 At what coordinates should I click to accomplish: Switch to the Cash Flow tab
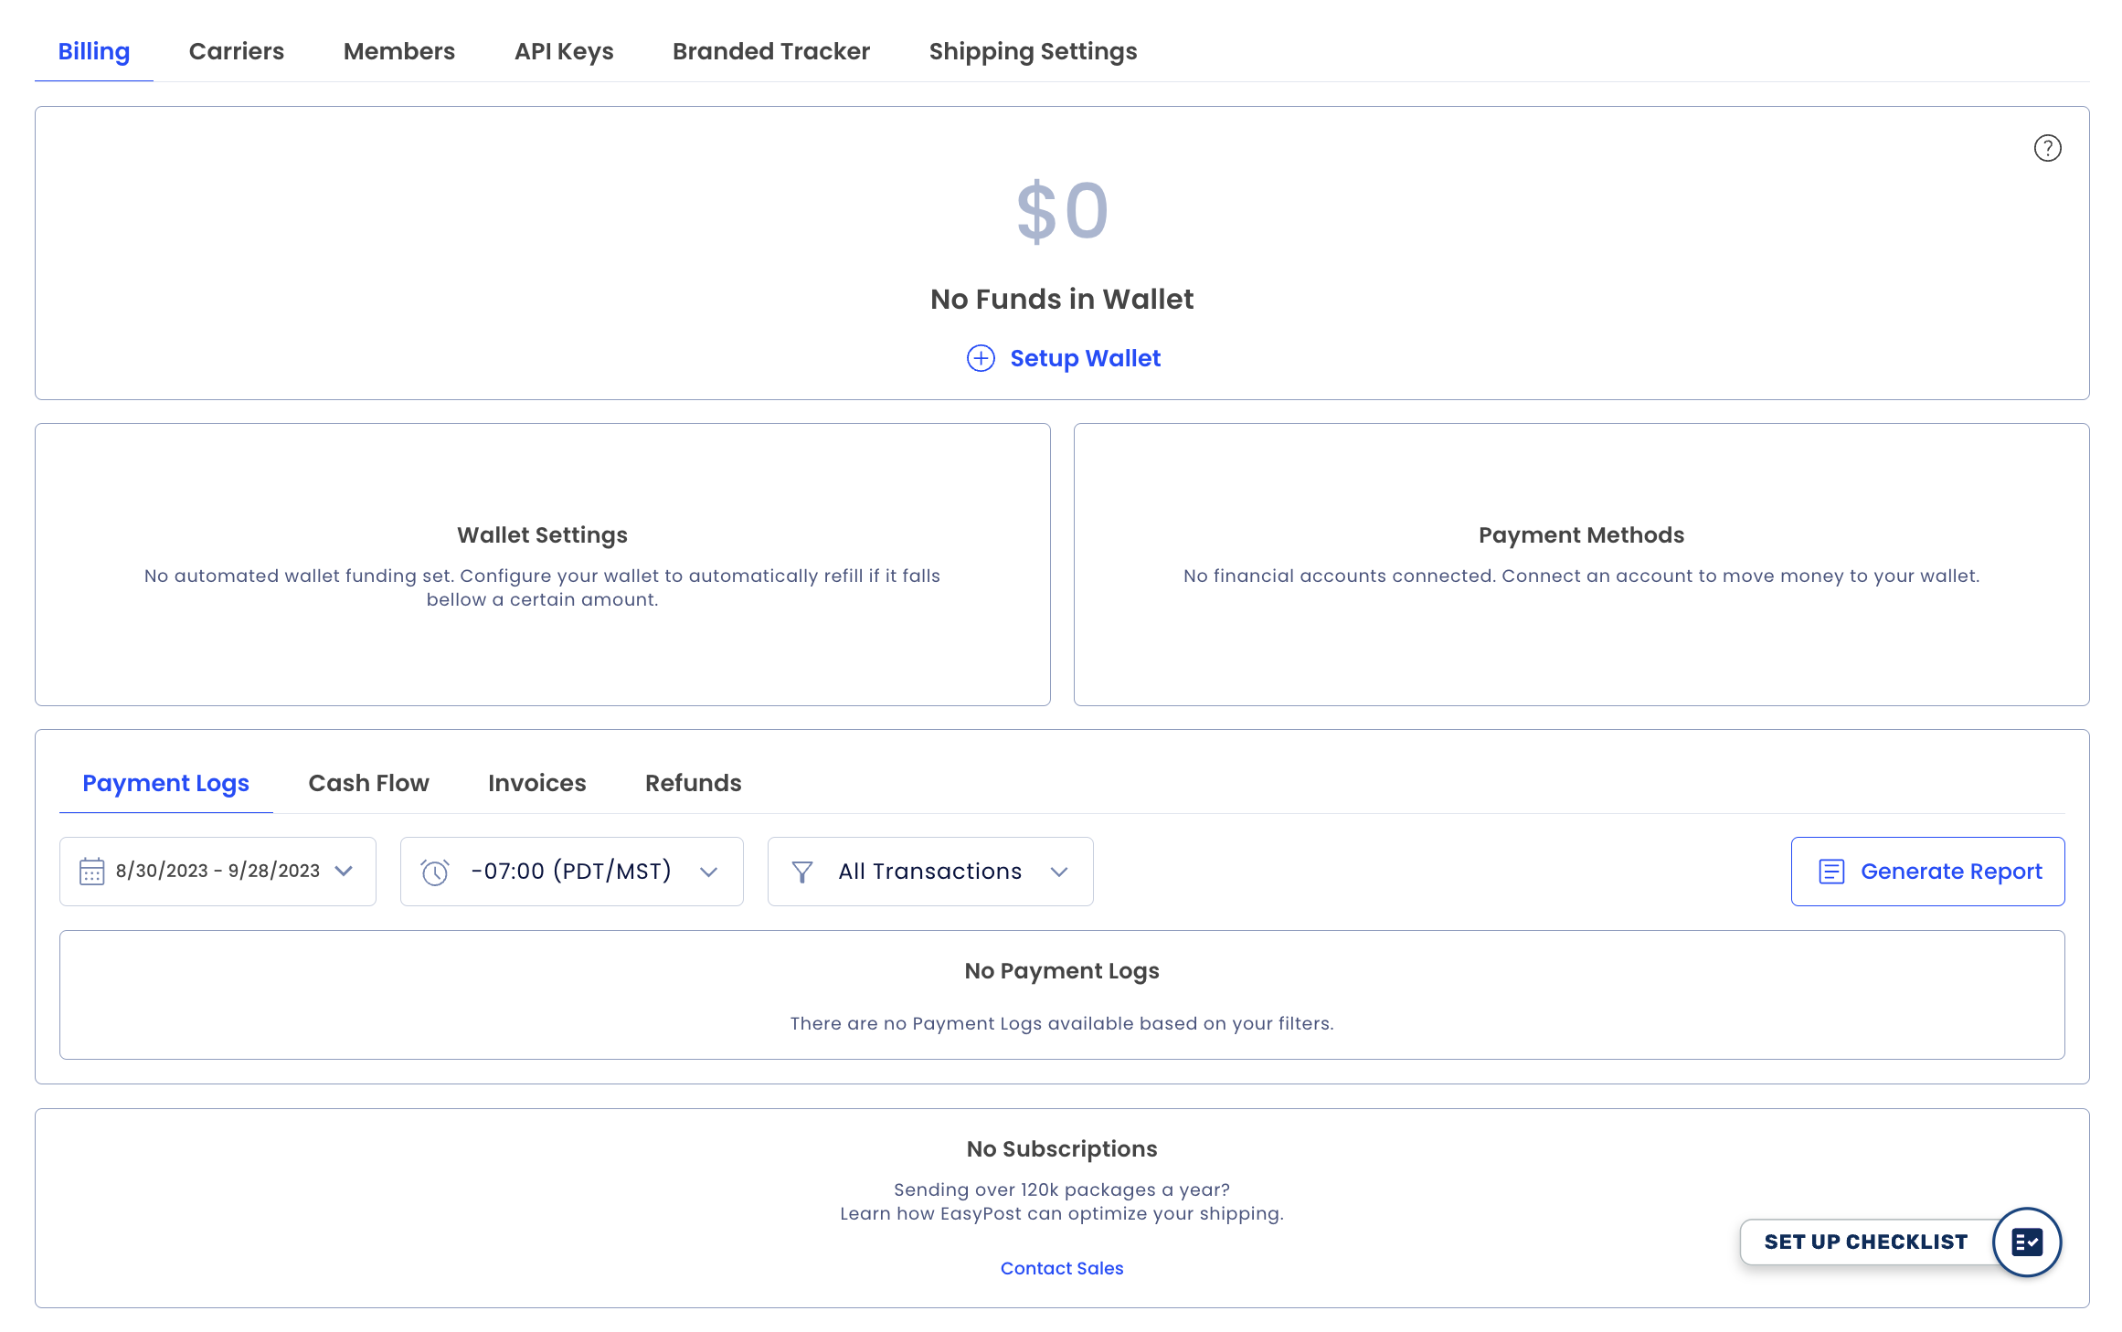click(x=368, y=783)
